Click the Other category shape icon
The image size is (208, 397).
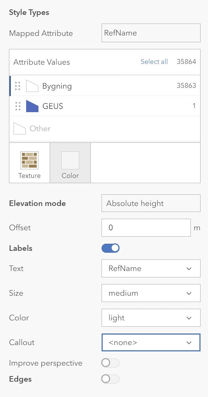[19, 129]
